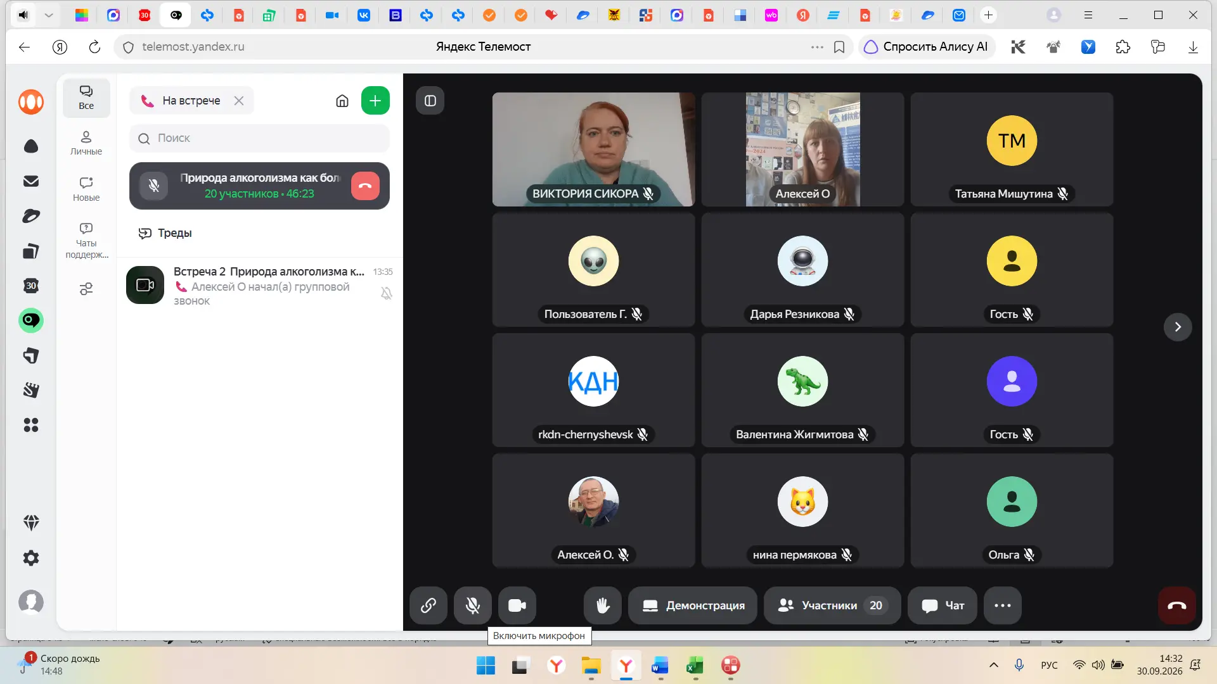Select the Все chats tab

coord(86,98)
